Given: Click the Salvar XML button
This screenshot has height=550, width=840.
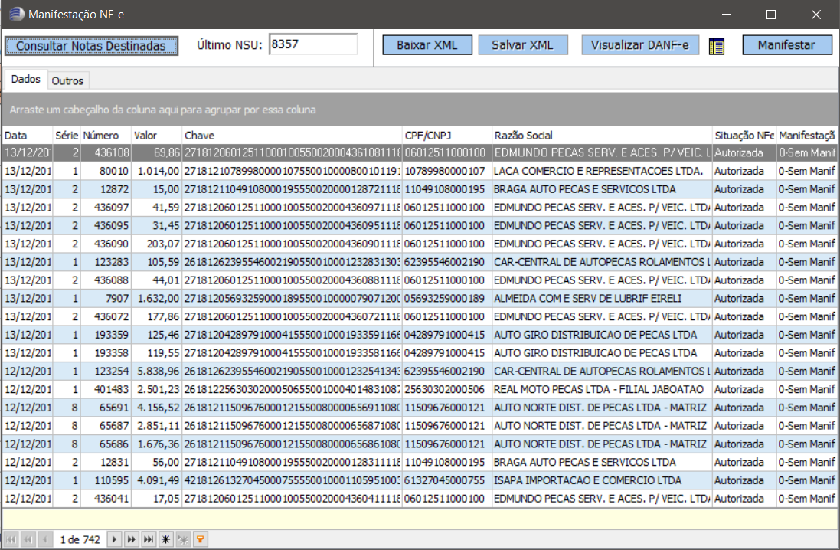Looking at the screenshot, I should (x=523, y=45).
